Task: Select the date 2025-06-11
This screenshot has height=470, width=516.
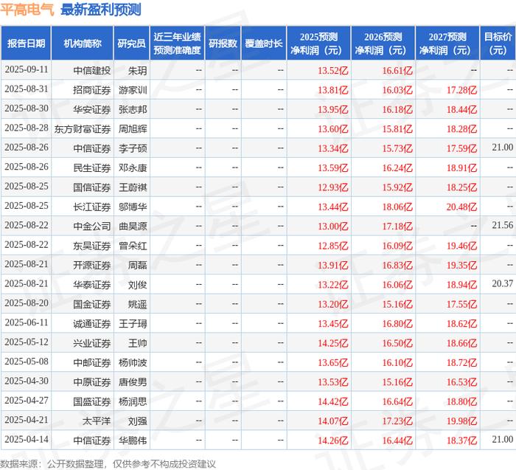Action: tap(27, 322)
